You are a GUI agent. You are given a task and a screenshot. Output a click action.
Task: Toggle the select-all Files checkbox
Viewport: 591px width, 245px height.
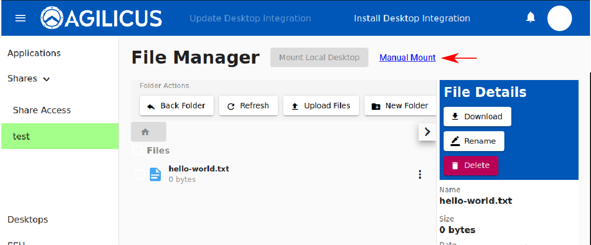click(x=137, y=150)
